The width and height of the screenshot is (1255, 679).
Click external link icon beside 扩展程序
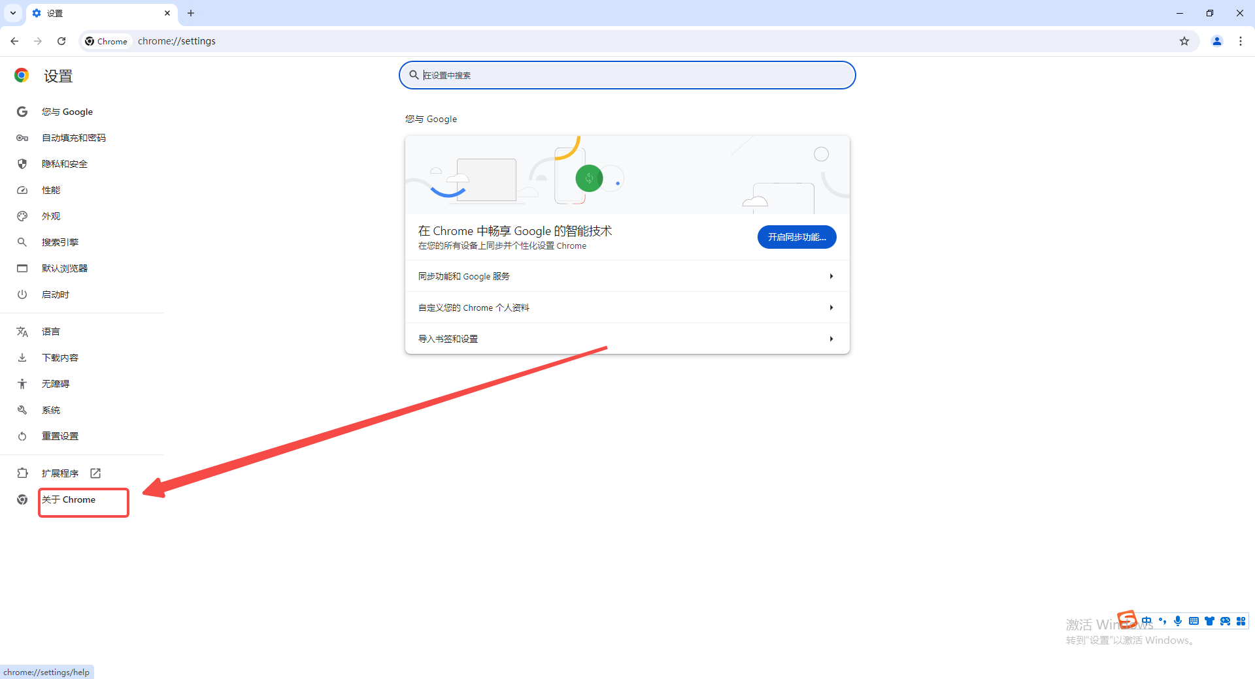click(95, 473)
